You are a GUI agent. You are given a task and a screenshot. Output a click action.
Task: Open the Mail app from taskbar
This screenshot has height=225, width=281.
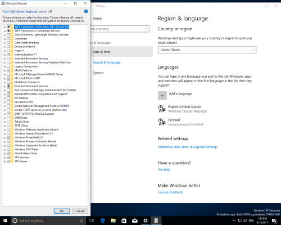135,220
